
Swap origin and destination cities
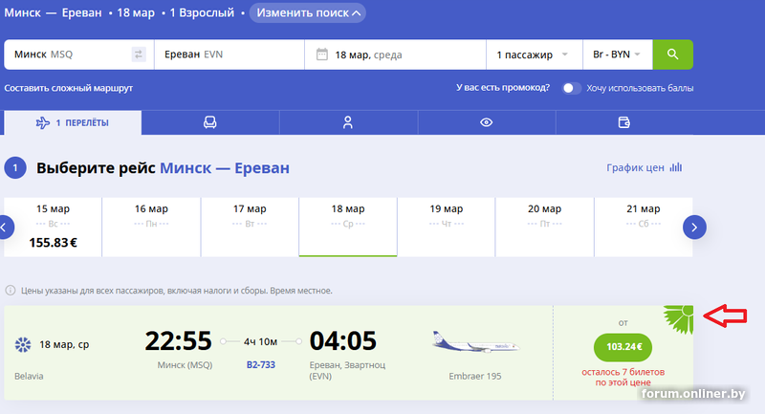[139, 54]
